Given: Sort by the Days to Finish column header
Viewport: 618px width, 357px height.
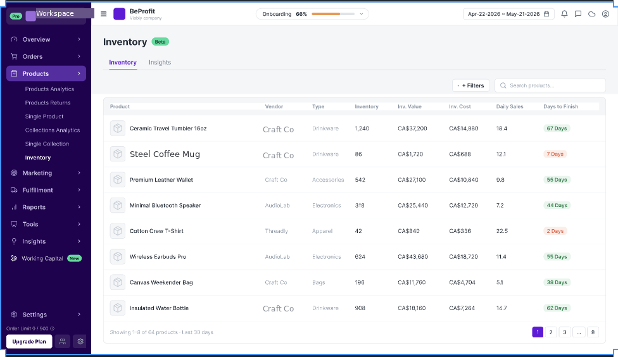Looking at the screenshot, I should click(x=560, y=106).
